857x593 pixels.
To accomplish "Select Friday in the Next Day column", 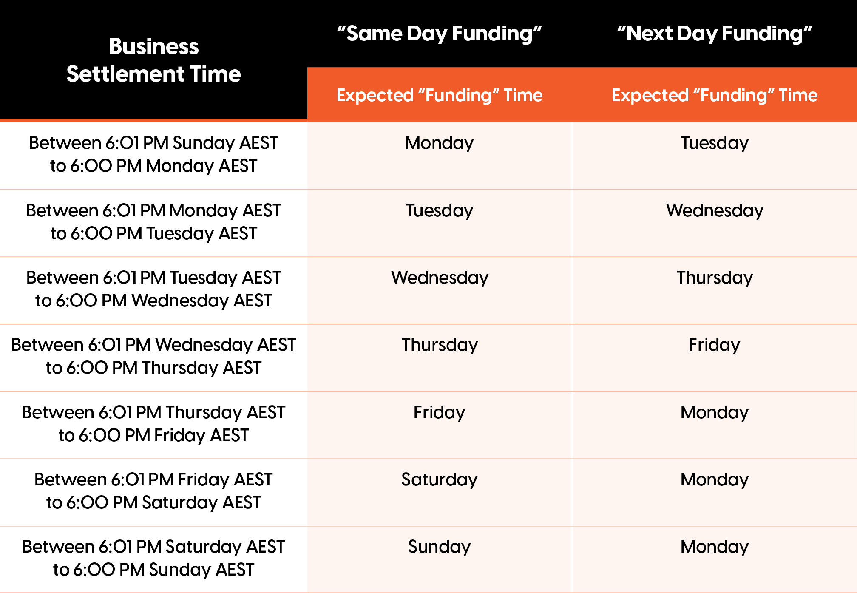I will pos(714,345).
